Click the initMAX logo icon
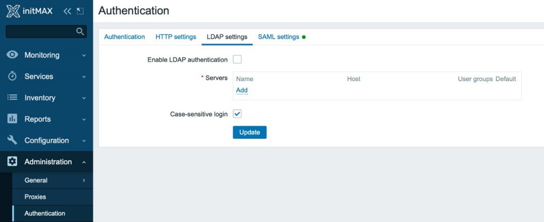The width and height of the screenshot is (544, 222). (x=13, y=11)
